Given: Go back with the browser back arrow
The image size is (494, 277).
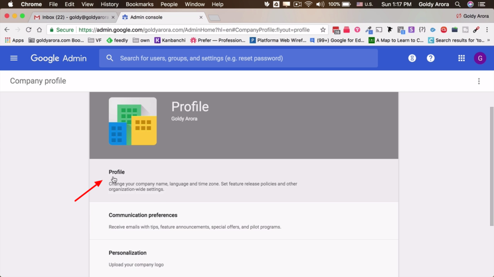Looking at the screenshot, I should click(x=7, y=30).
